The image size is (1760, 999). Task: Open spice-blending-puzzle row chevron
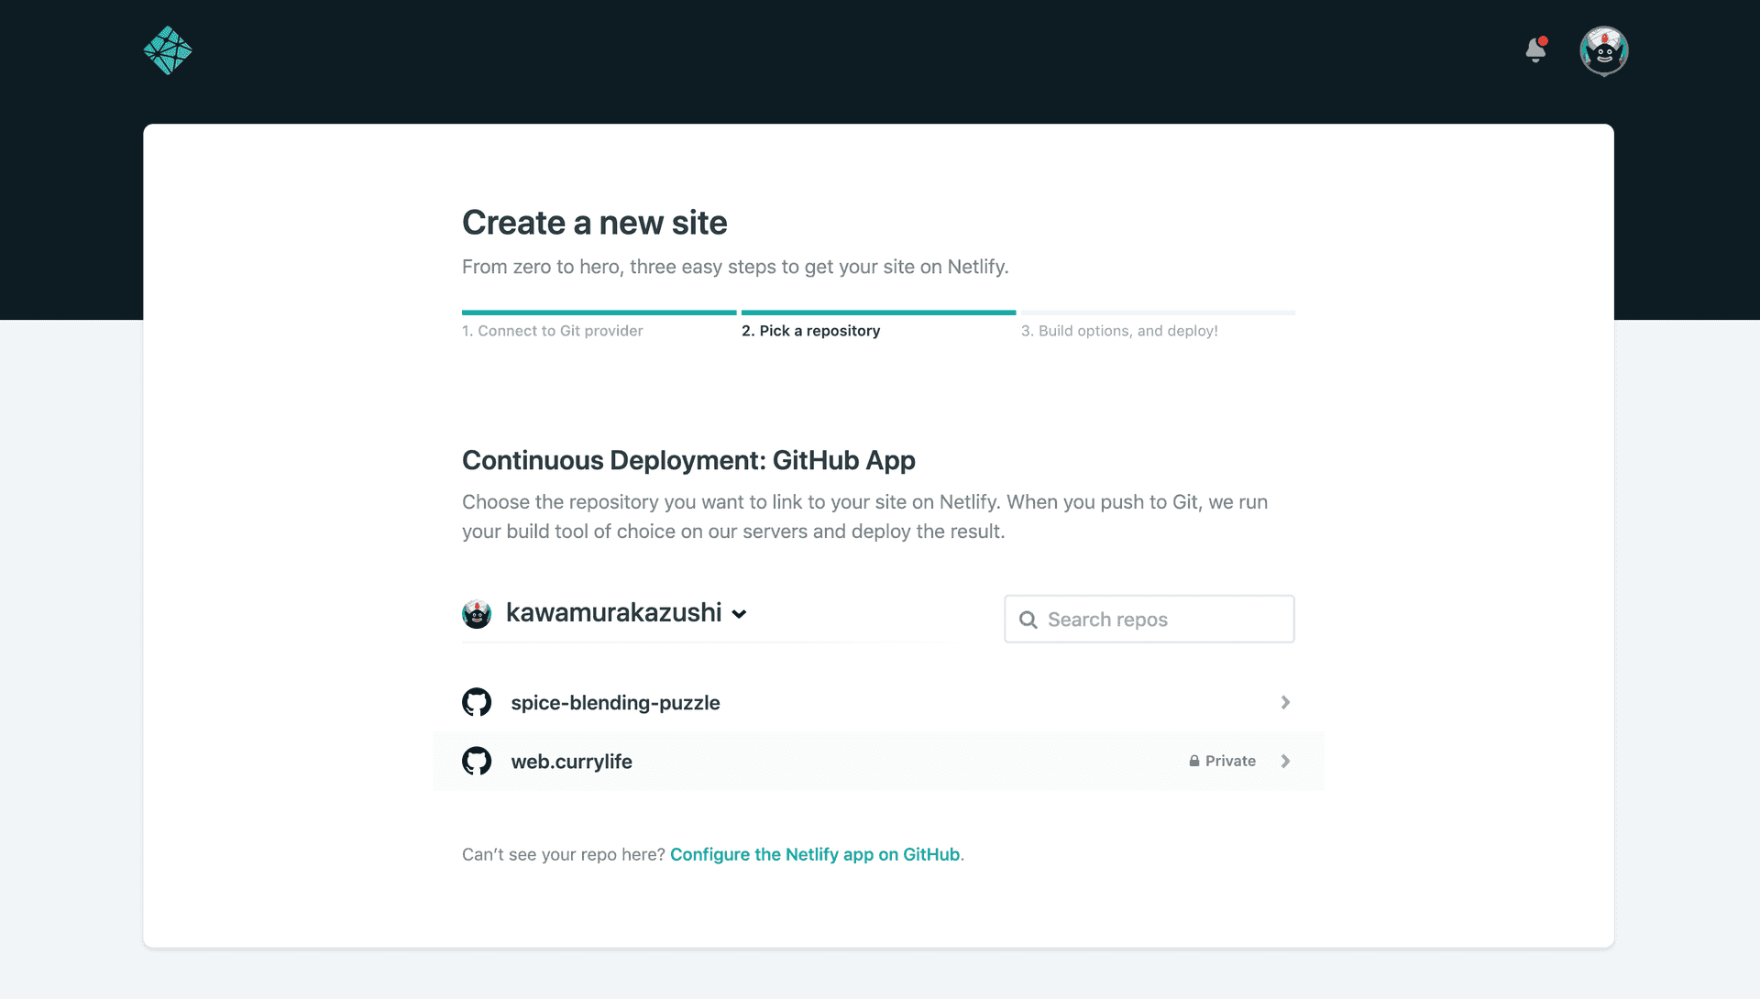pyautogui.click(x=1285, y=702)
